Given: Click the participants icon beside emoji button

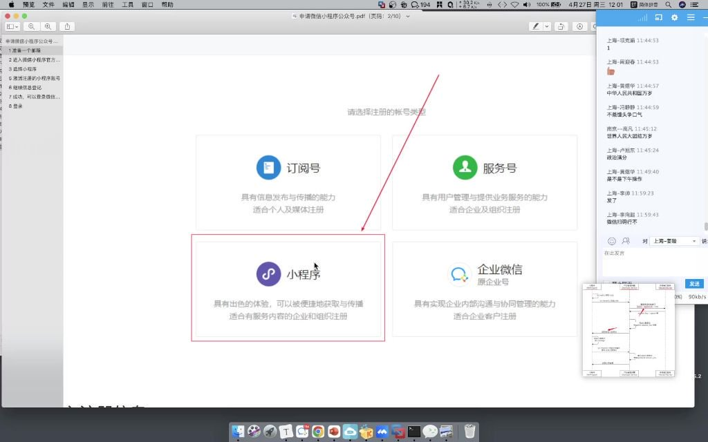Looking at the screenshot, I should tap(626, 241).
